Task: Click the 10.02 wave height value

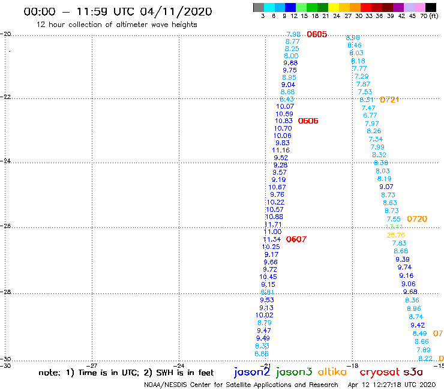Action: tap(264, 315)
